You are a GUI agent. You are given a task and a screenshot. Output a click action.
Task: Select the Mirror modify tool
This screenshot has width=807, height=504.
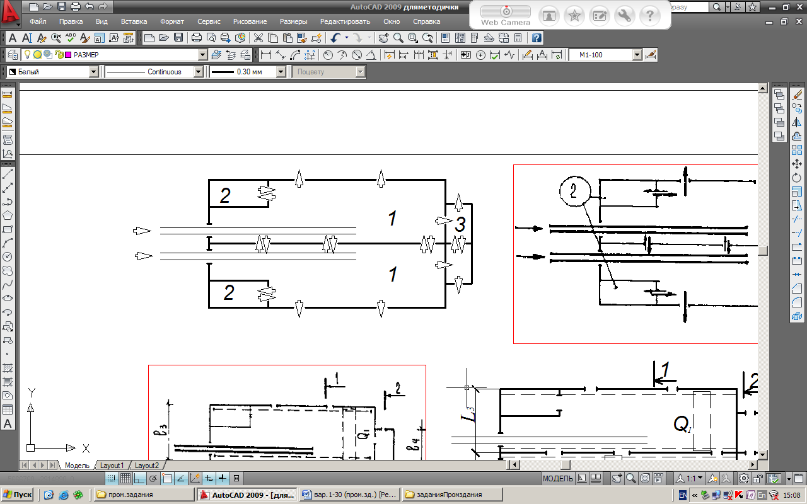[x=797, y=123]
